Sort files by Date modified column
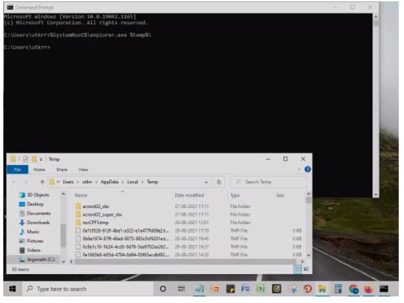 [189, 196]
